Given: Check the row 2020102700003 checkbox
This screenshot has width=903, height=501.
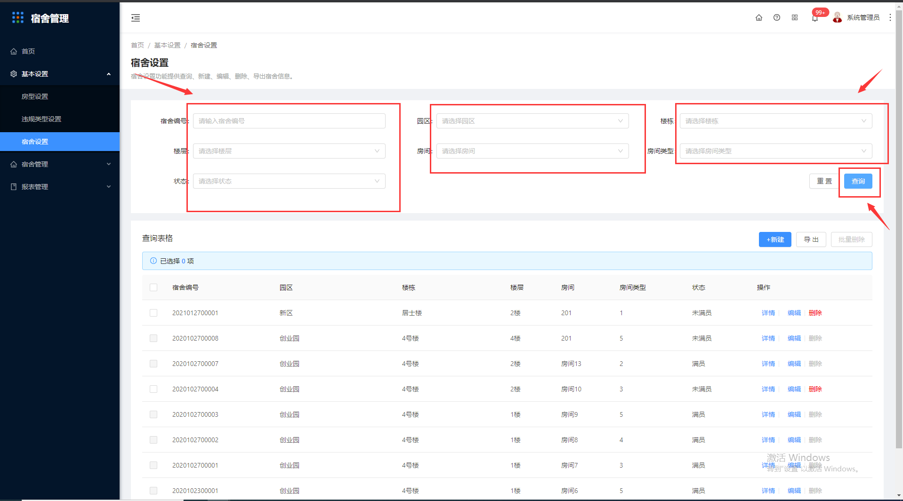Looking at the screenshot, I should [153, 414].
